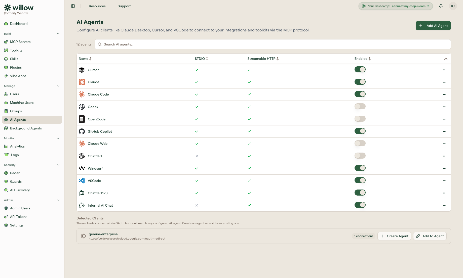Screen dimensions: 463x278
Task: Open more options for Internal AI Chat
Action: 445,205
